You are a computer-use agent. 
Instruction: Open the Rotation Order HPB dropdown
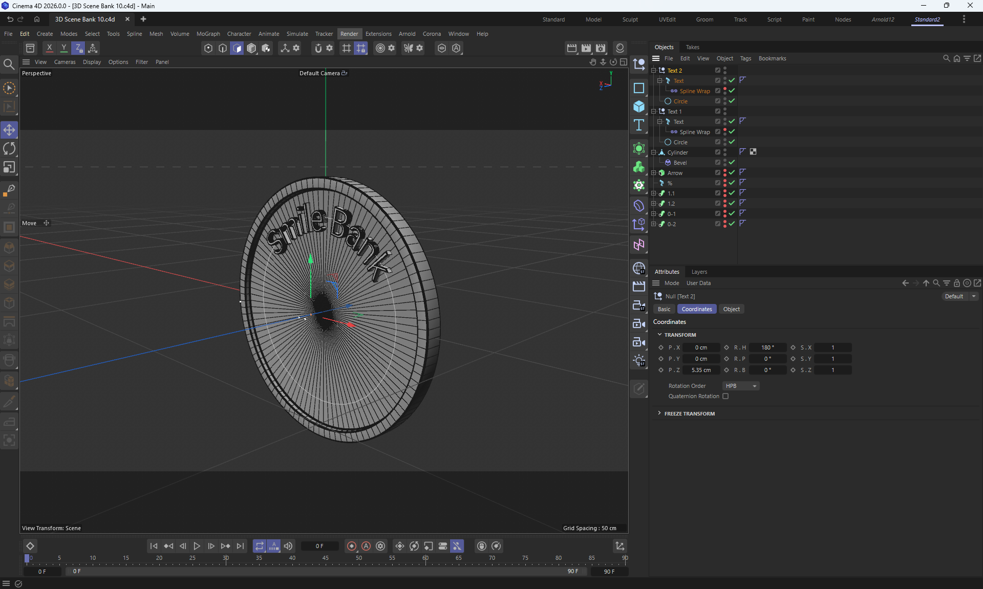click(x=740, y=386)
